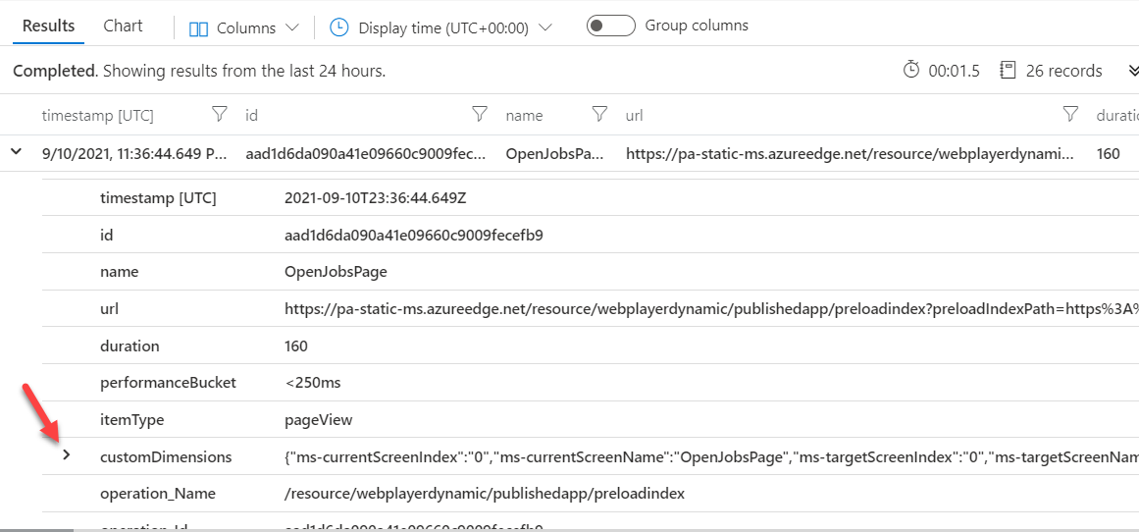Filter the id column

tap(479, 114)
